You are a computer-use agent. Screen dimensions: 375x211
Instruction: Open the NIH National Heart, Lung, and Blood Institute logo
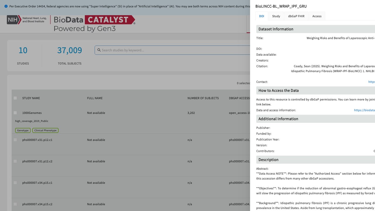pos(27,20)
